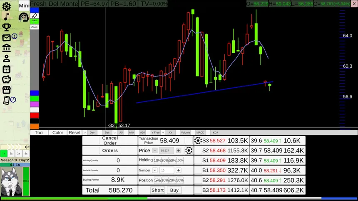Click the S1 price 58.409
The width and height of the screenshot is (358, 201).
(218, 160)
